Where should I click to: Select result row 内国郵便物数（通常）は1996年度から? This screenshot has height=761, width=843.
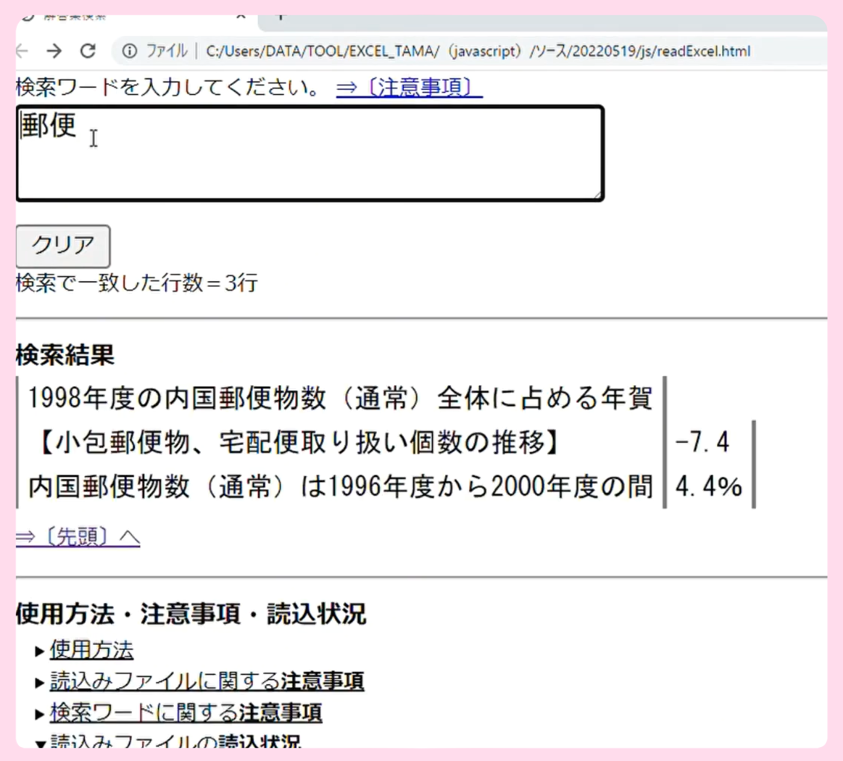[x=340, y=486]
